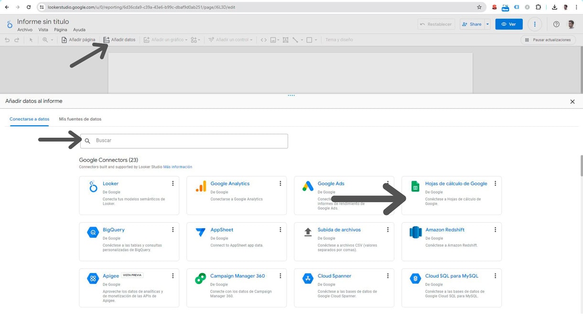Select the image insertion icon
583x316 pixels.
pos(273,40)
